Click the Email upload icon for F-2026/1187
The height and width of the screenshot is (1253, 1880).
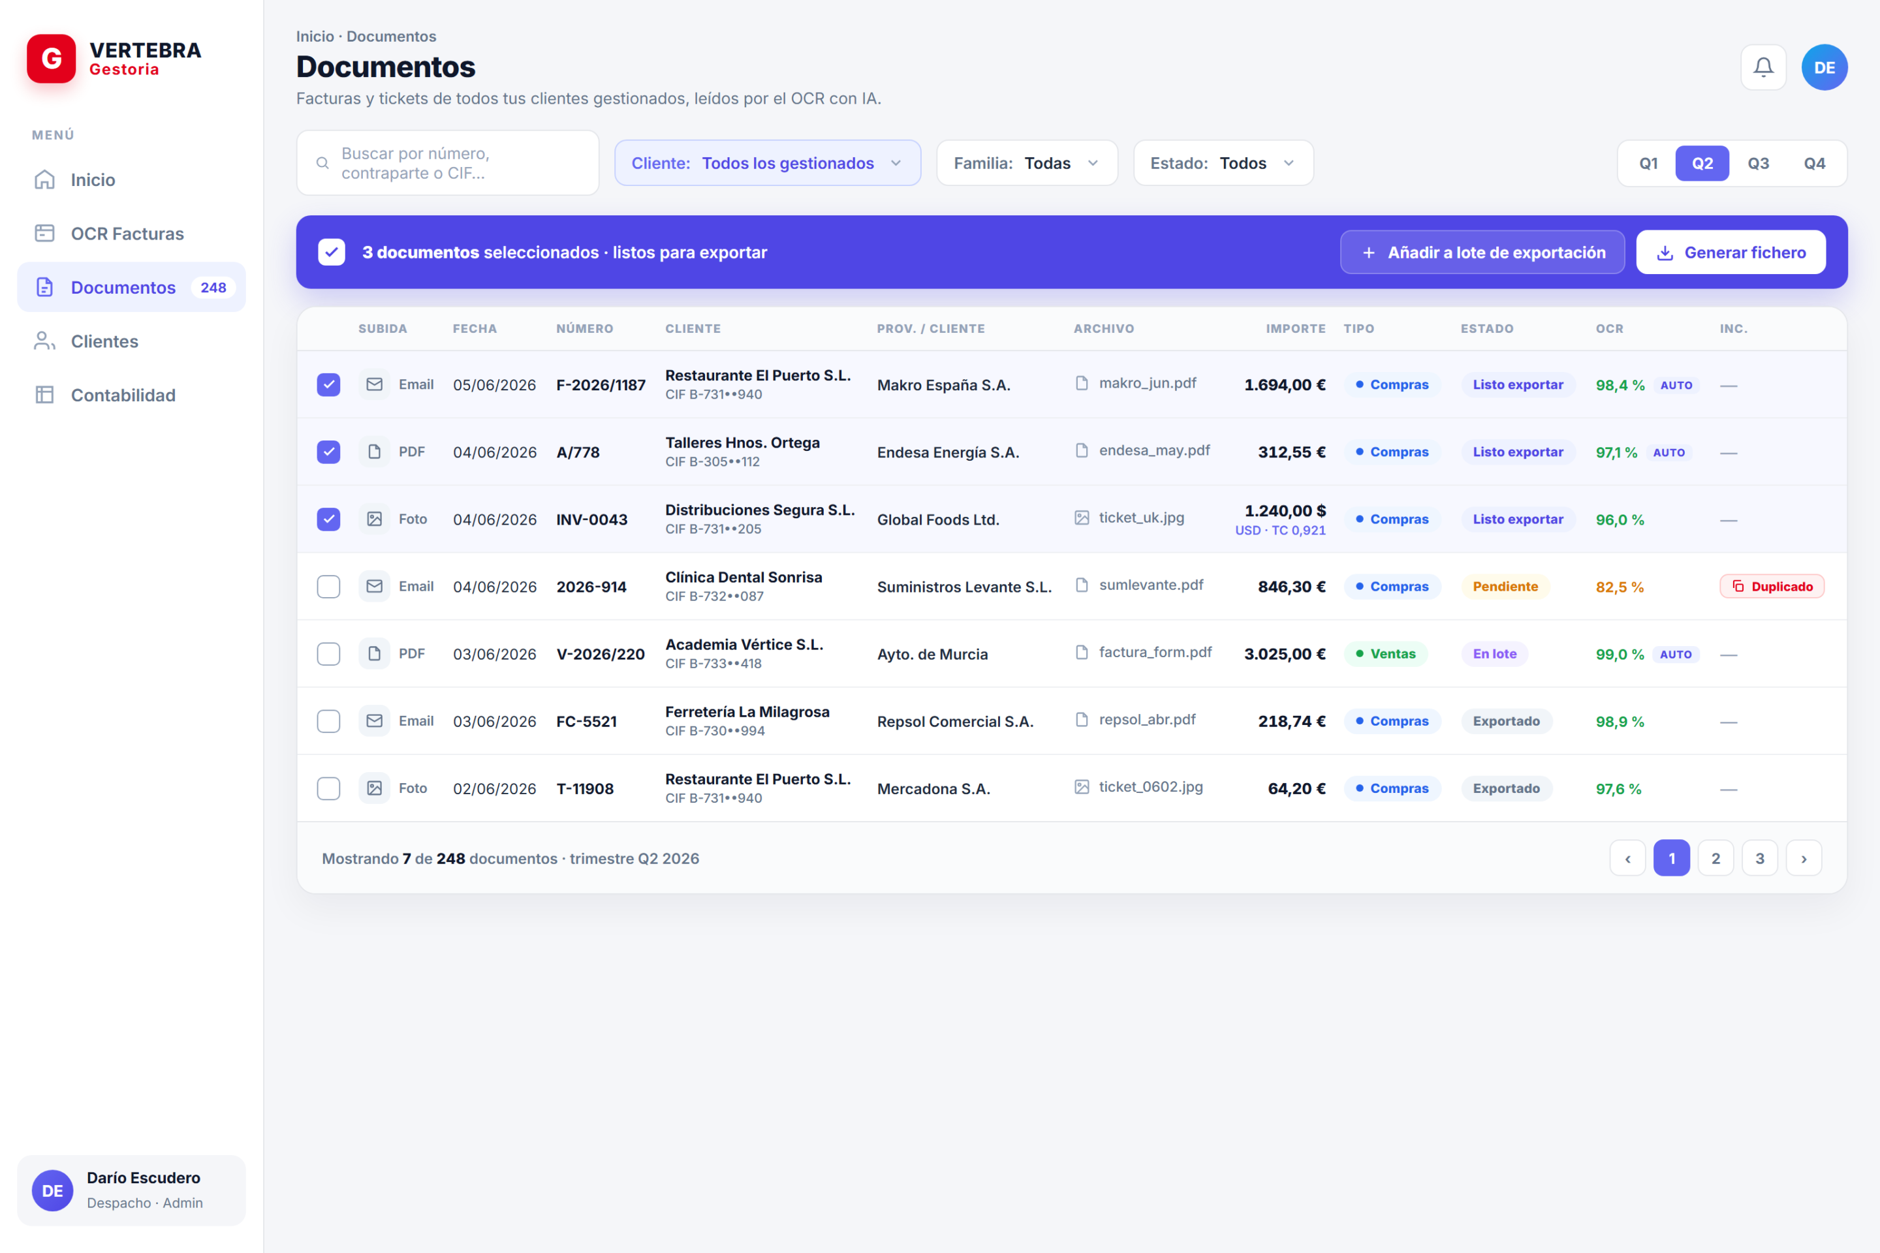(x=374, y=384)
